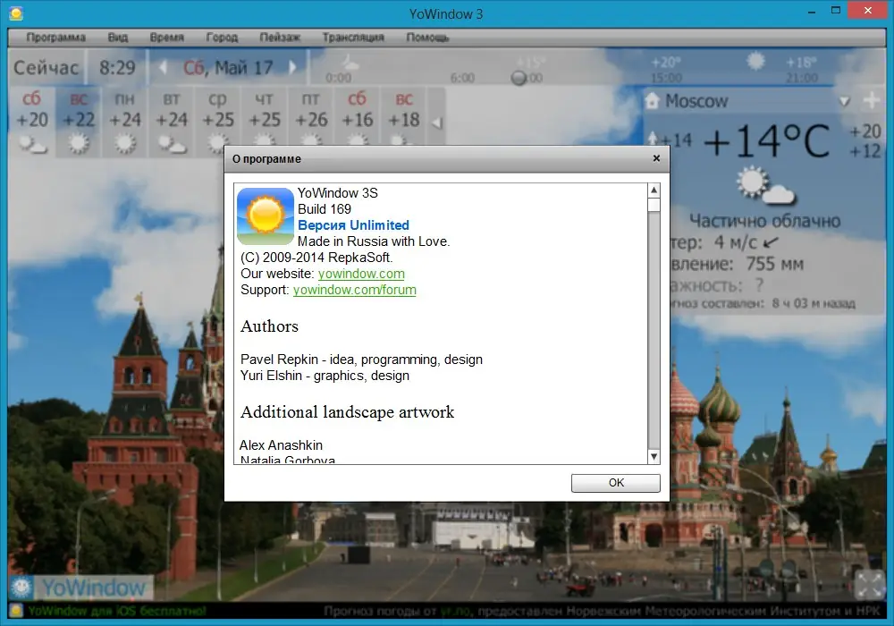Select Sunday +22 forecast day

click(x=79, y=122)
